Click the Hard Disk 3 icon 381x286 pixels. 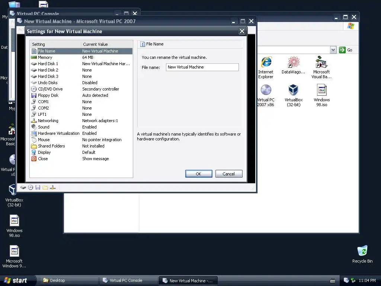click(x=34, y=76)
